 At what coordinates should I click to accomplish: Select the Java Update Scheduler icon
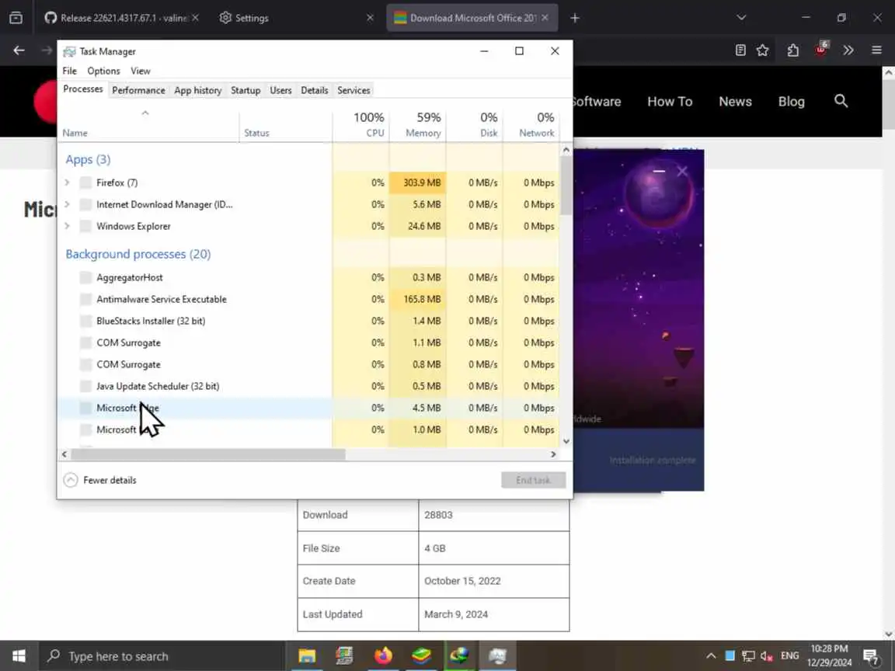(x=85, y=386)
